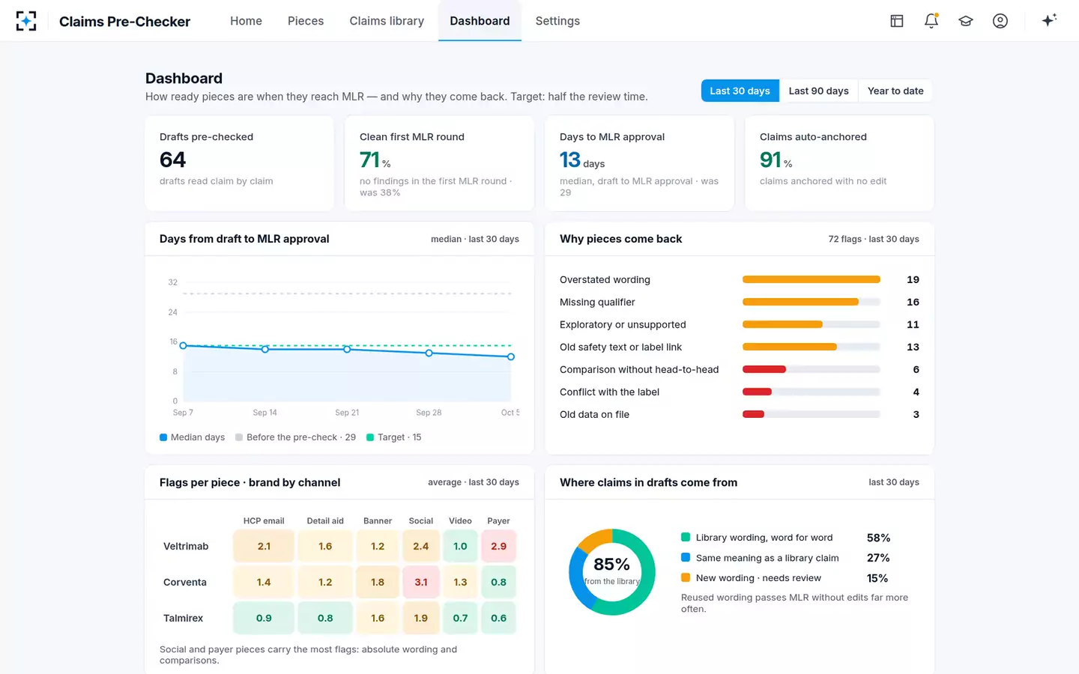This screenshot has width=1079, height=674.
Task: Open the Claims auto-anchored card
Action: 839,163
